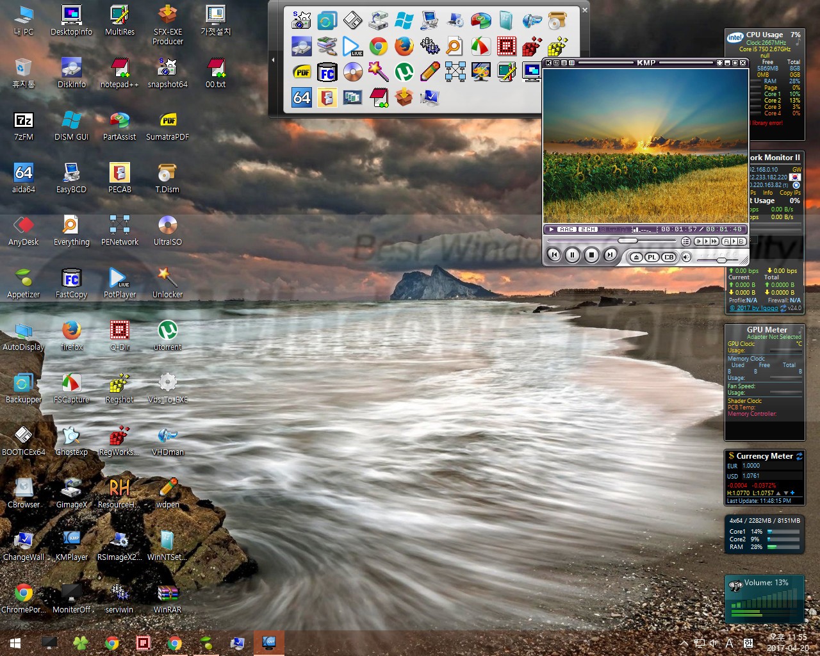Toggle the KMPlayer CB control box button
Image resolution: width=820 pixels, height=656 pixels.
669,258
